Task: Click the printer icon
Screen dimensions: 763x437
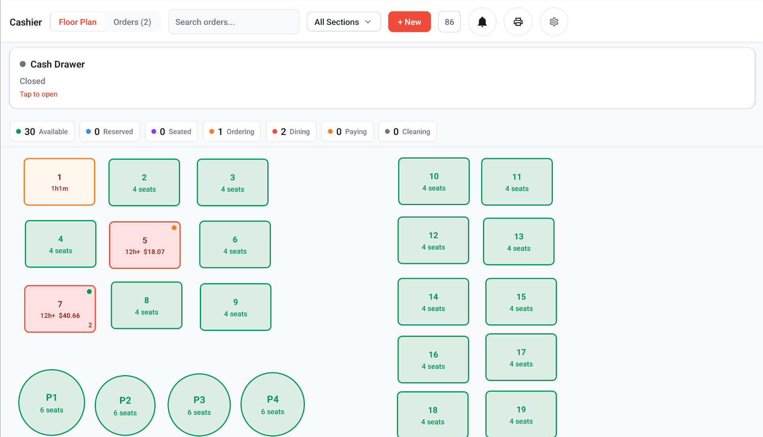Action: tap(518, 22)
